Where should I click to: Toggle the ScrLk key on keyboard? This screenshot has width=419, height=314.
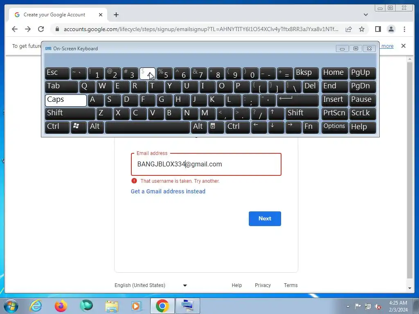click(363, 114)
